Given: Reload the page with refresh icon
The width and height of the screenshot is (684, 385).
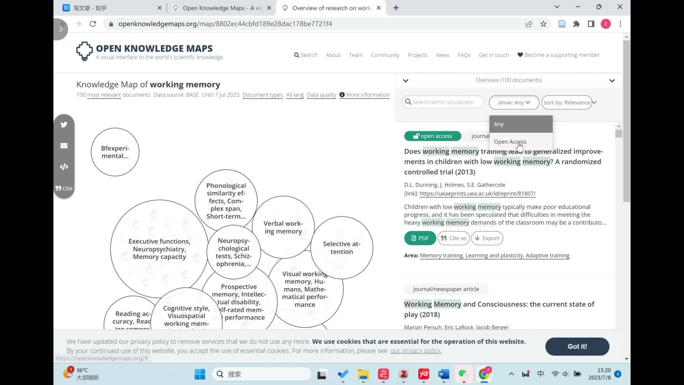Looking at the screenshot, I should 93,24.
